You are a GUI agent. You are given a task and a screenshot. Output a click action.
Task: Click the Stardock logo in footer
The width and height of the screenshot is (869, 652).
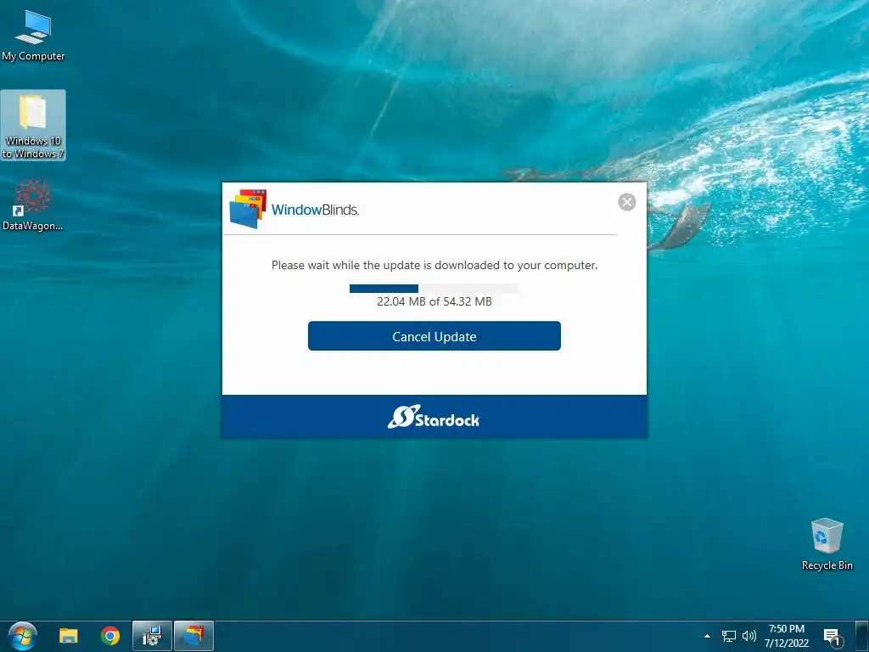point(434,417)
